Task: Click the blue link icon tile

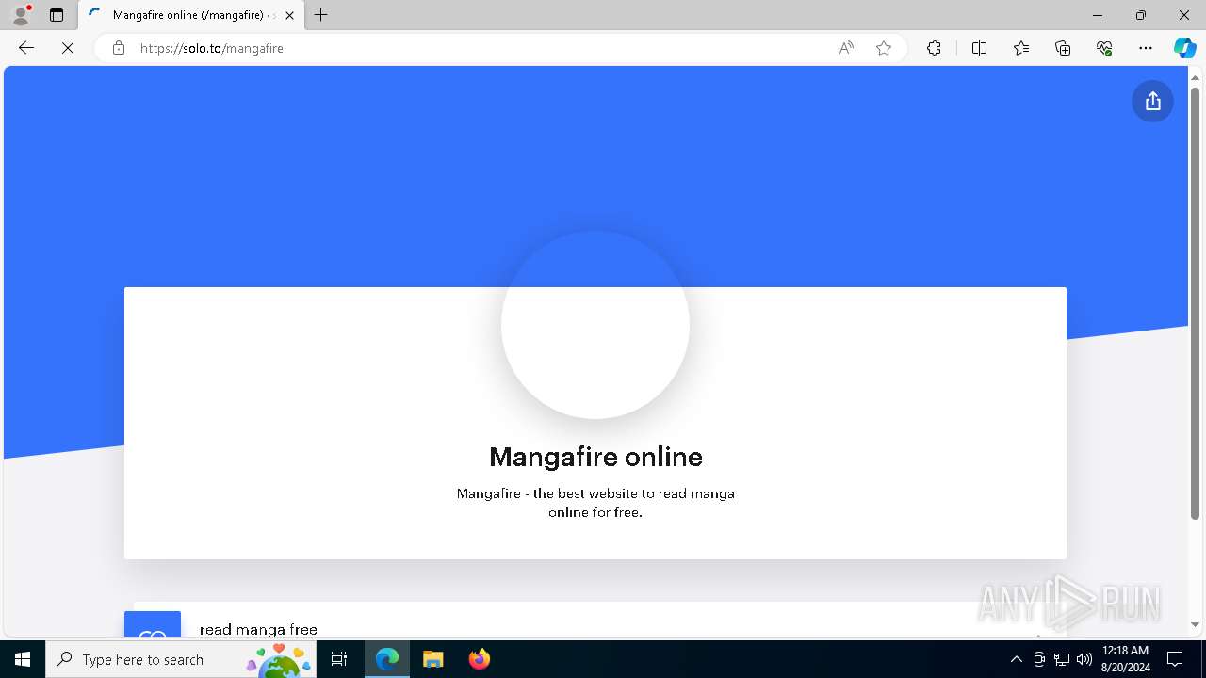Action: click(153, 625)
